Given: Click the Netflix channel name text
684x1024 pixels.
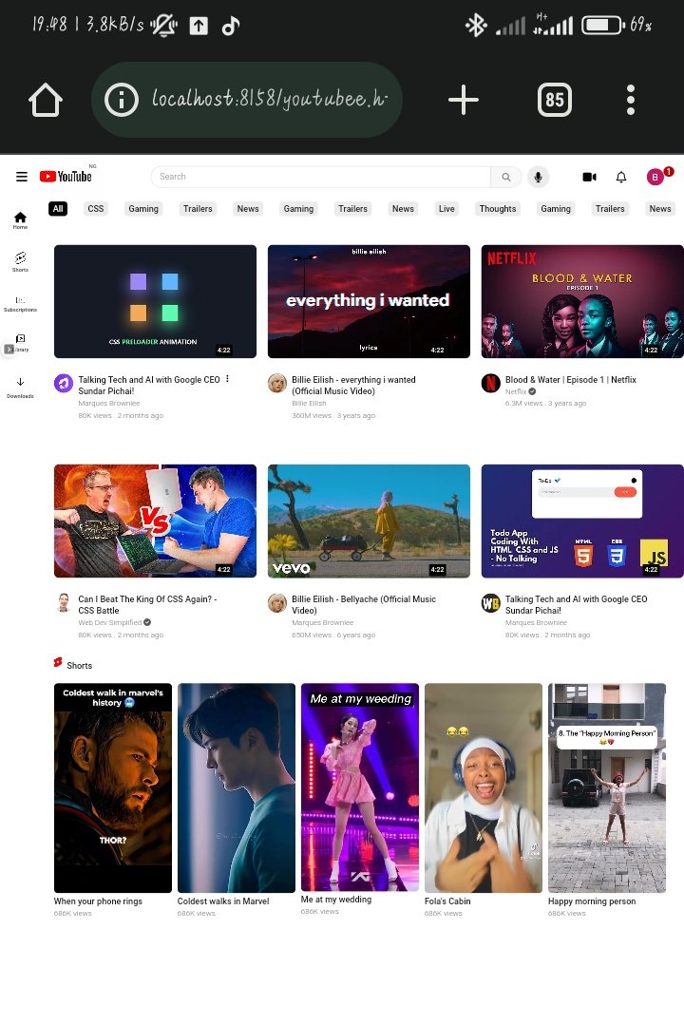Looking at the screenshot, I should pyautogui.click(x=516, y=391).
